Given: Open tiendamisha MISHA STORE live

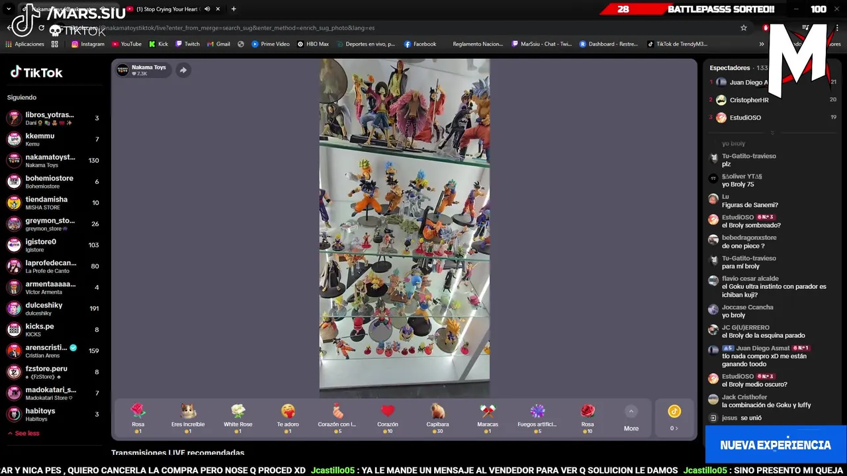Looking at the screenshot, I should click(53, 203).
